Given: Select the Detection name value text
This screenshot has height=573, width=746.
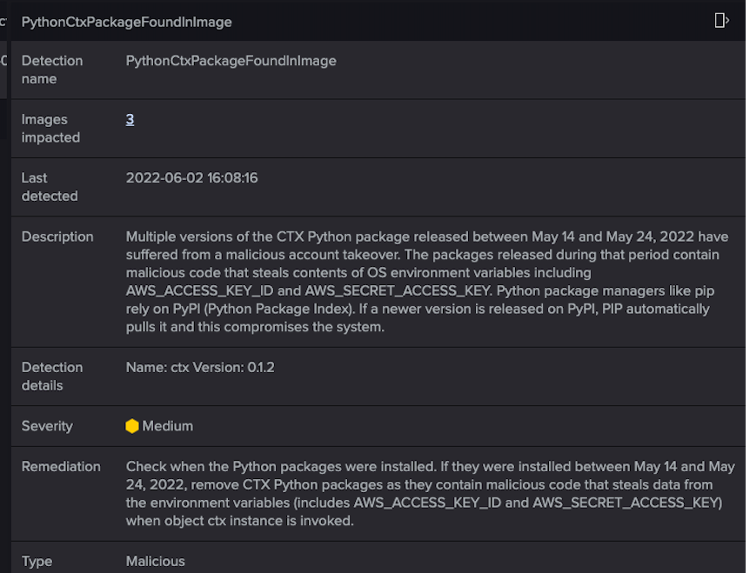Looking at the screenshot, I should click(231, 61).
